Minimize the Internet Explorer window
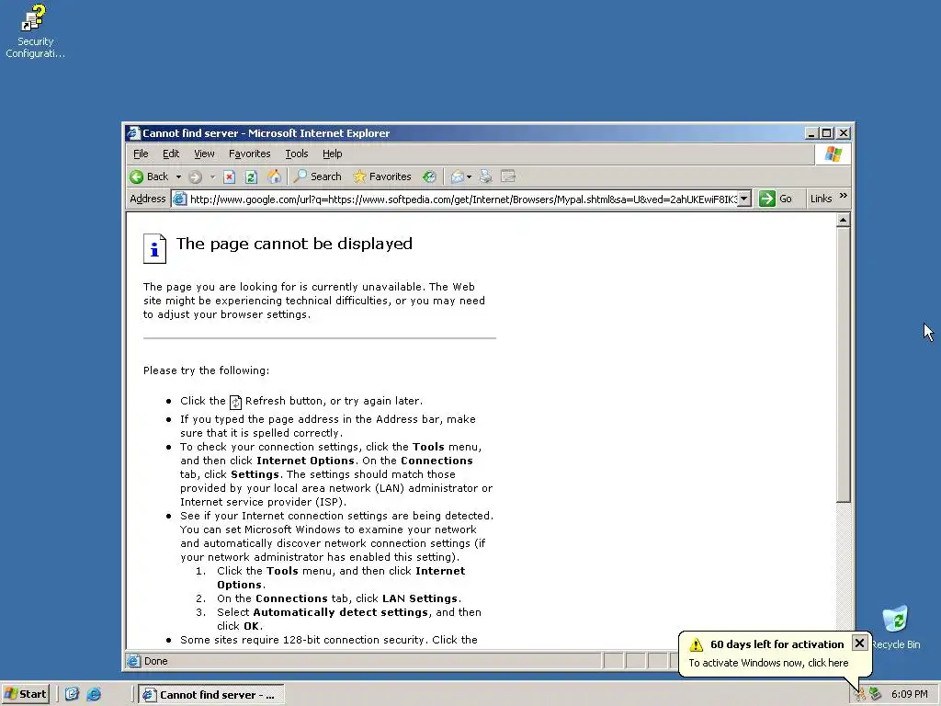 pos(811,133)
